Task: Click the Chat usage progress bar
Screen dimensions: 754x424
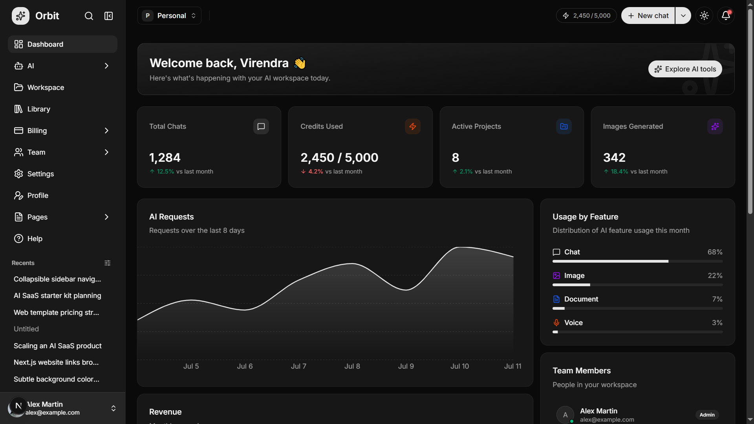Action: 638,261
